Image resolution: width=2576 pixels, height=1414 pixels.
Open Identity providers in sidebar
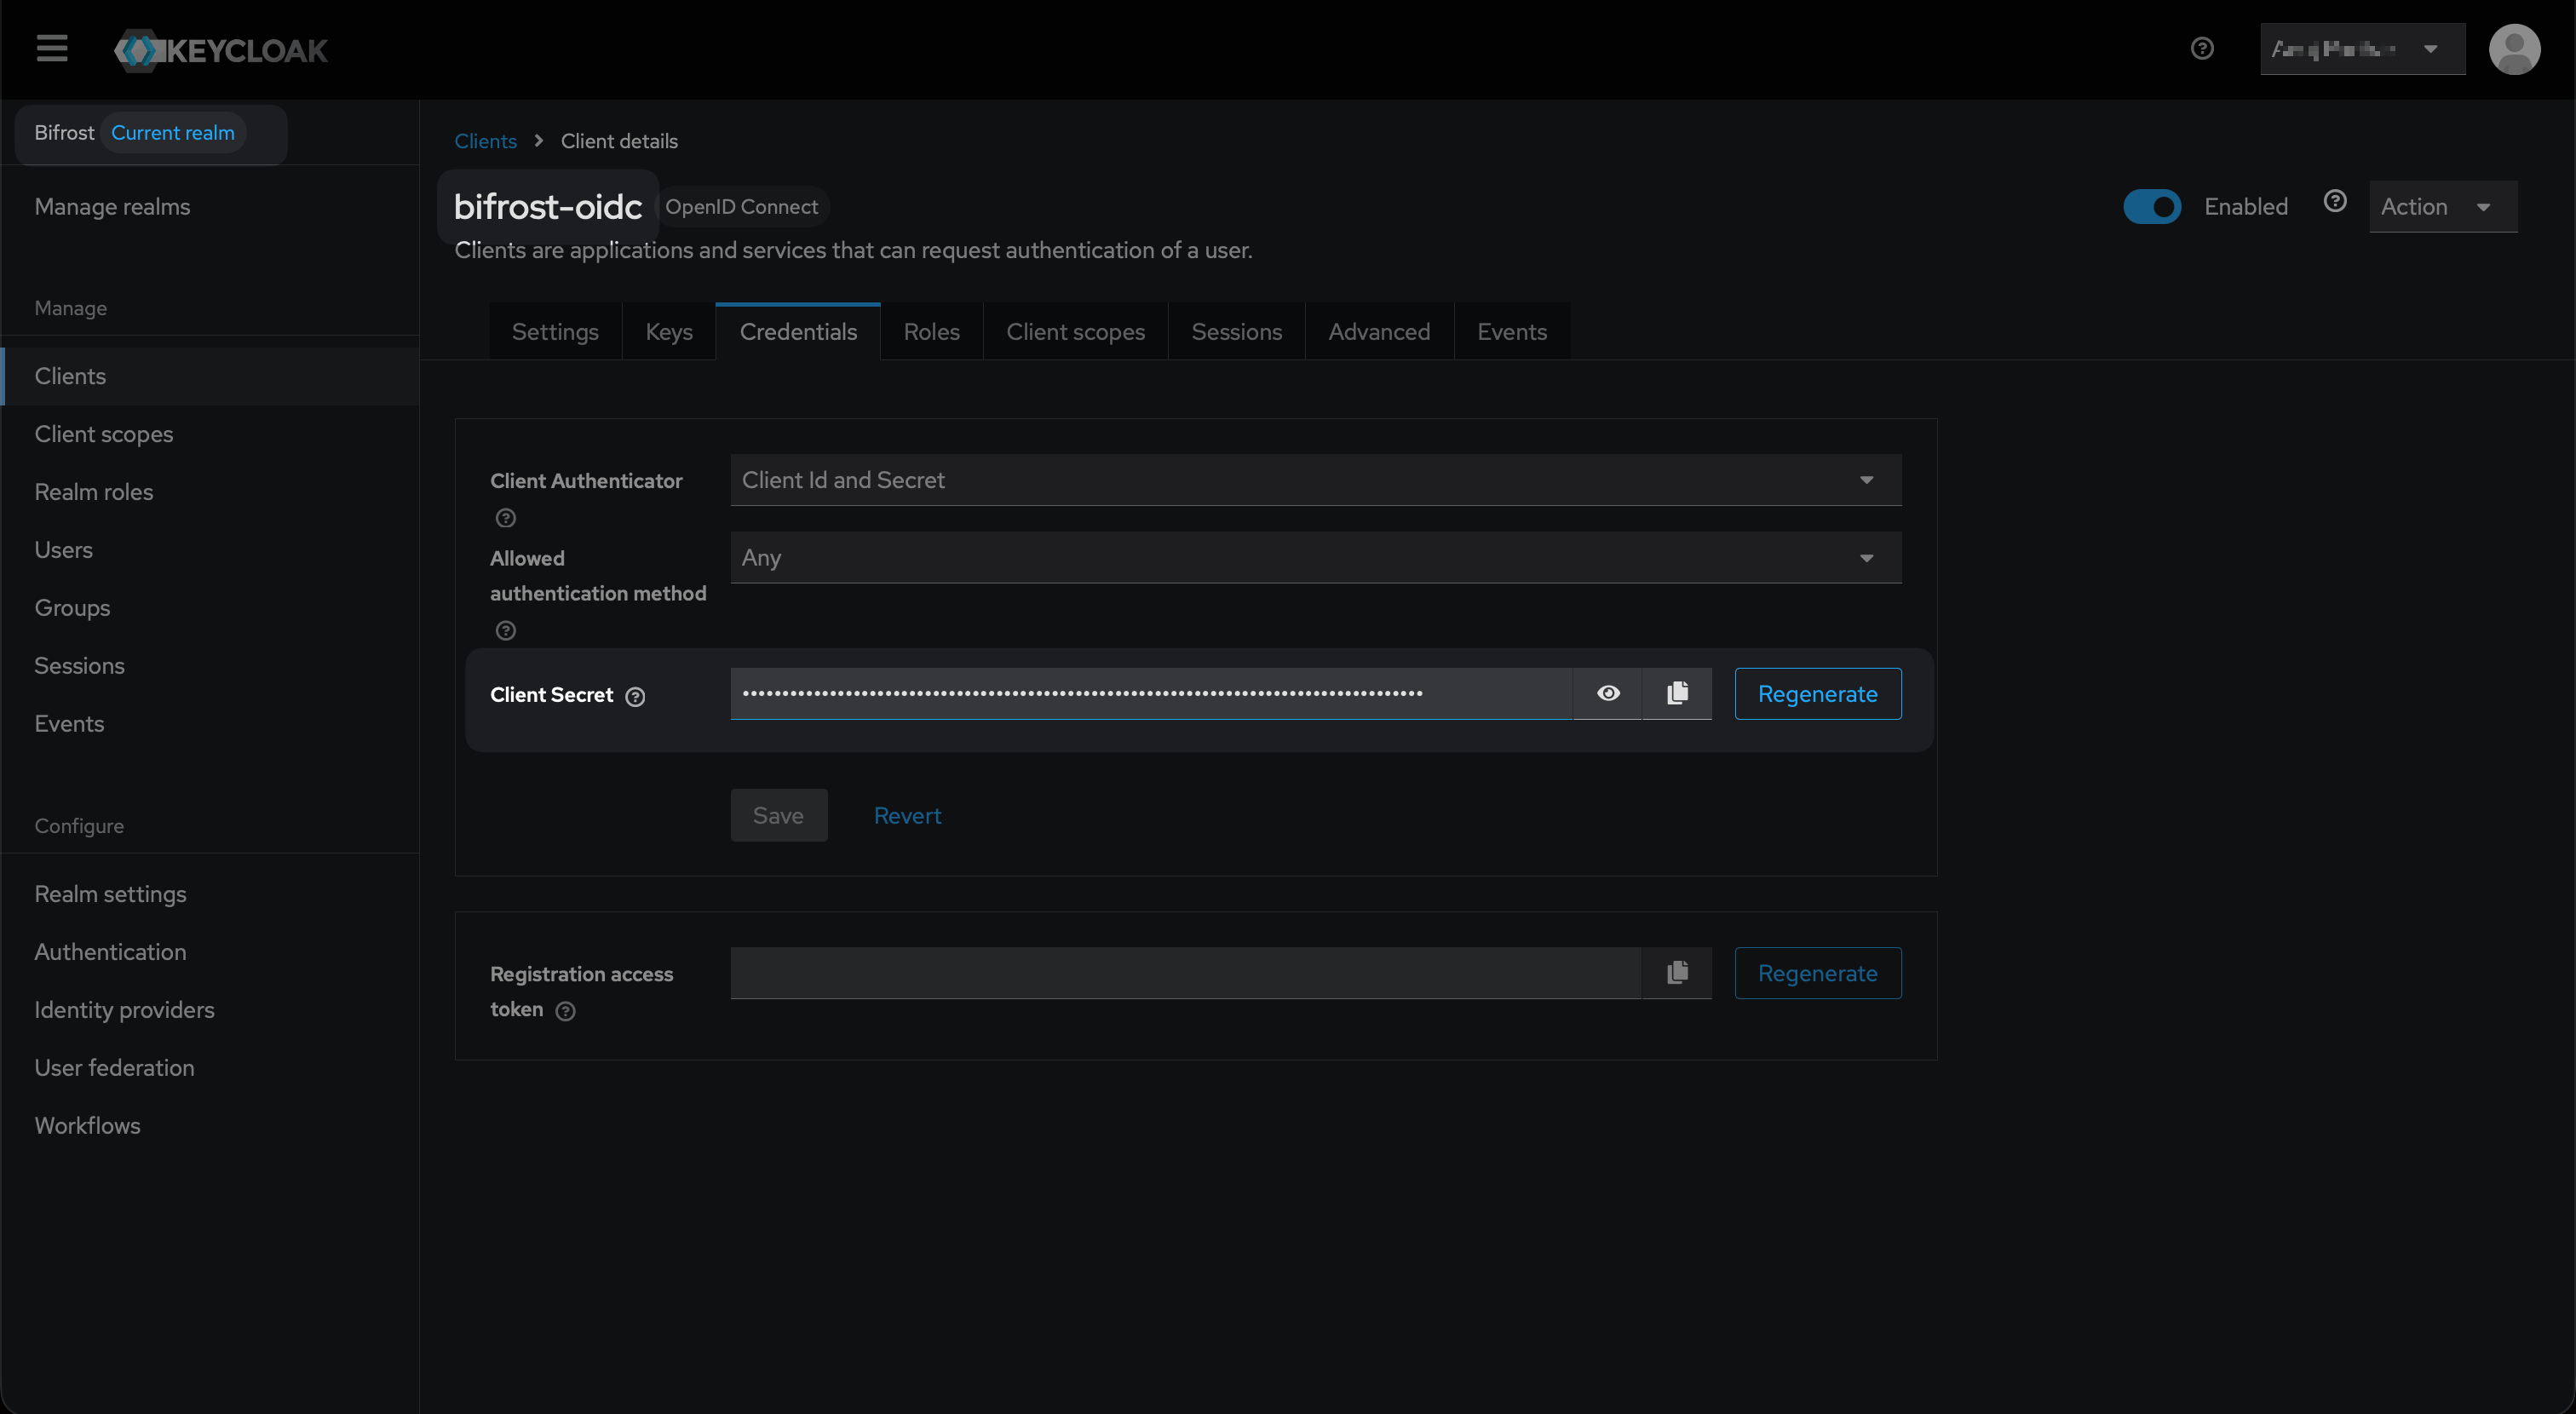[210, 1010]
